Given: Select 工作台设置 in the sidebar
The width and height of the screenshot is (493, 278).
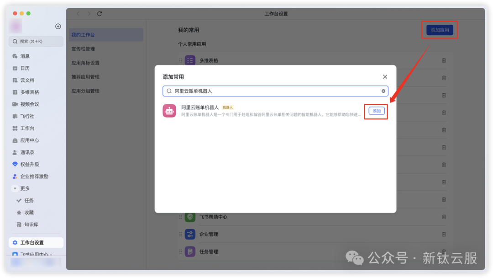Looking at the screenshot, I should [36, 243].
